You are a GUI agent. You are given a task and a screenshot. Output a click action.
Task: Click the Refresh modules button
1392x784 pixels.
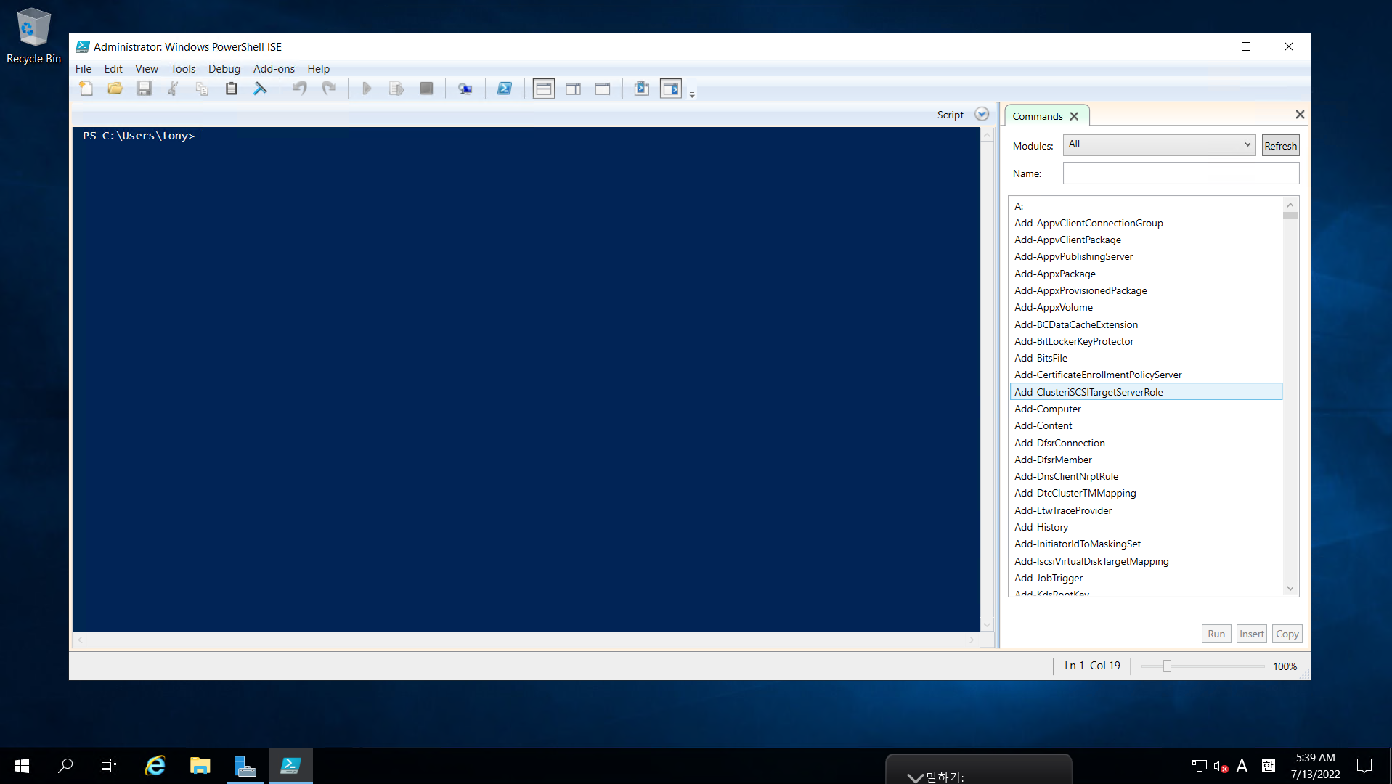(1280, 145)
